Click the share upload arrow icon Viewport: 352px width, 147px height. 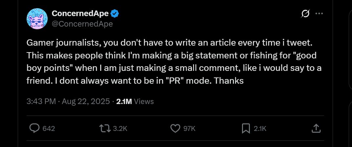pyautogui.click(x=315, y=128)
